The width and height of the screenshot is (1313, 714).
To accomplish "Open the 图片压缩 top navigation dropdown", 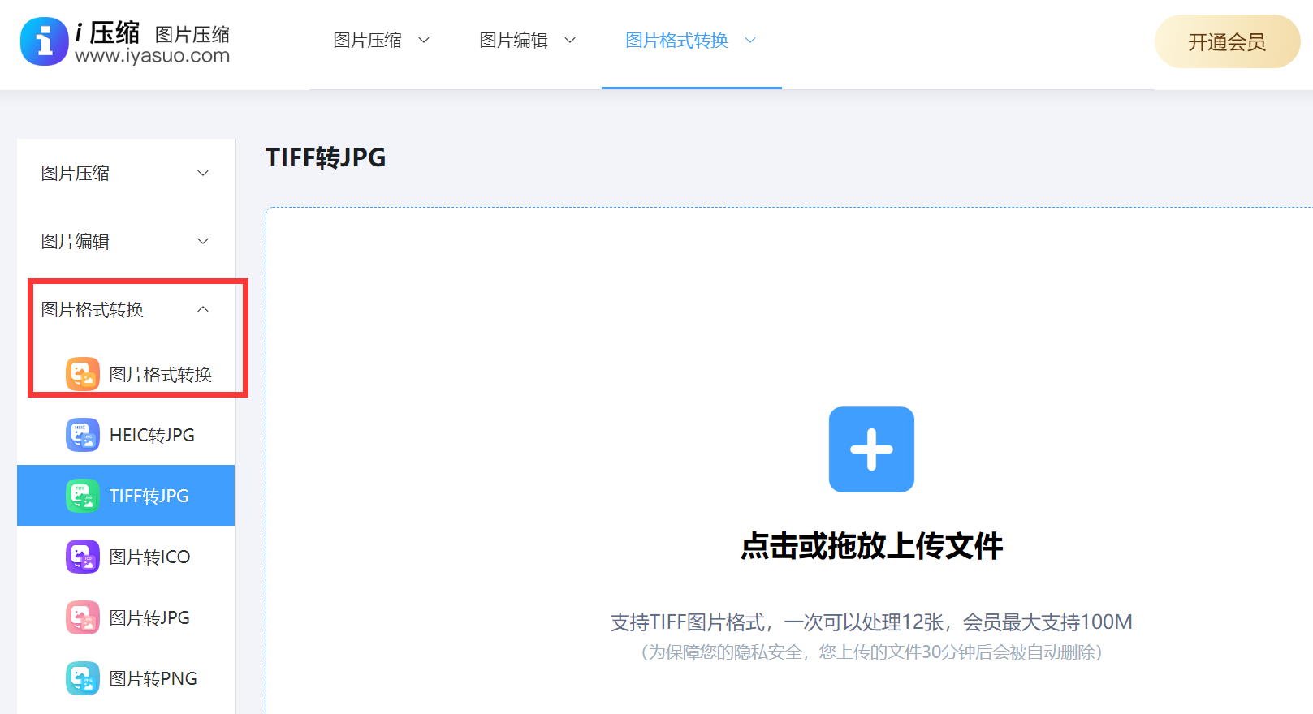I will click(x=381, y=41).
